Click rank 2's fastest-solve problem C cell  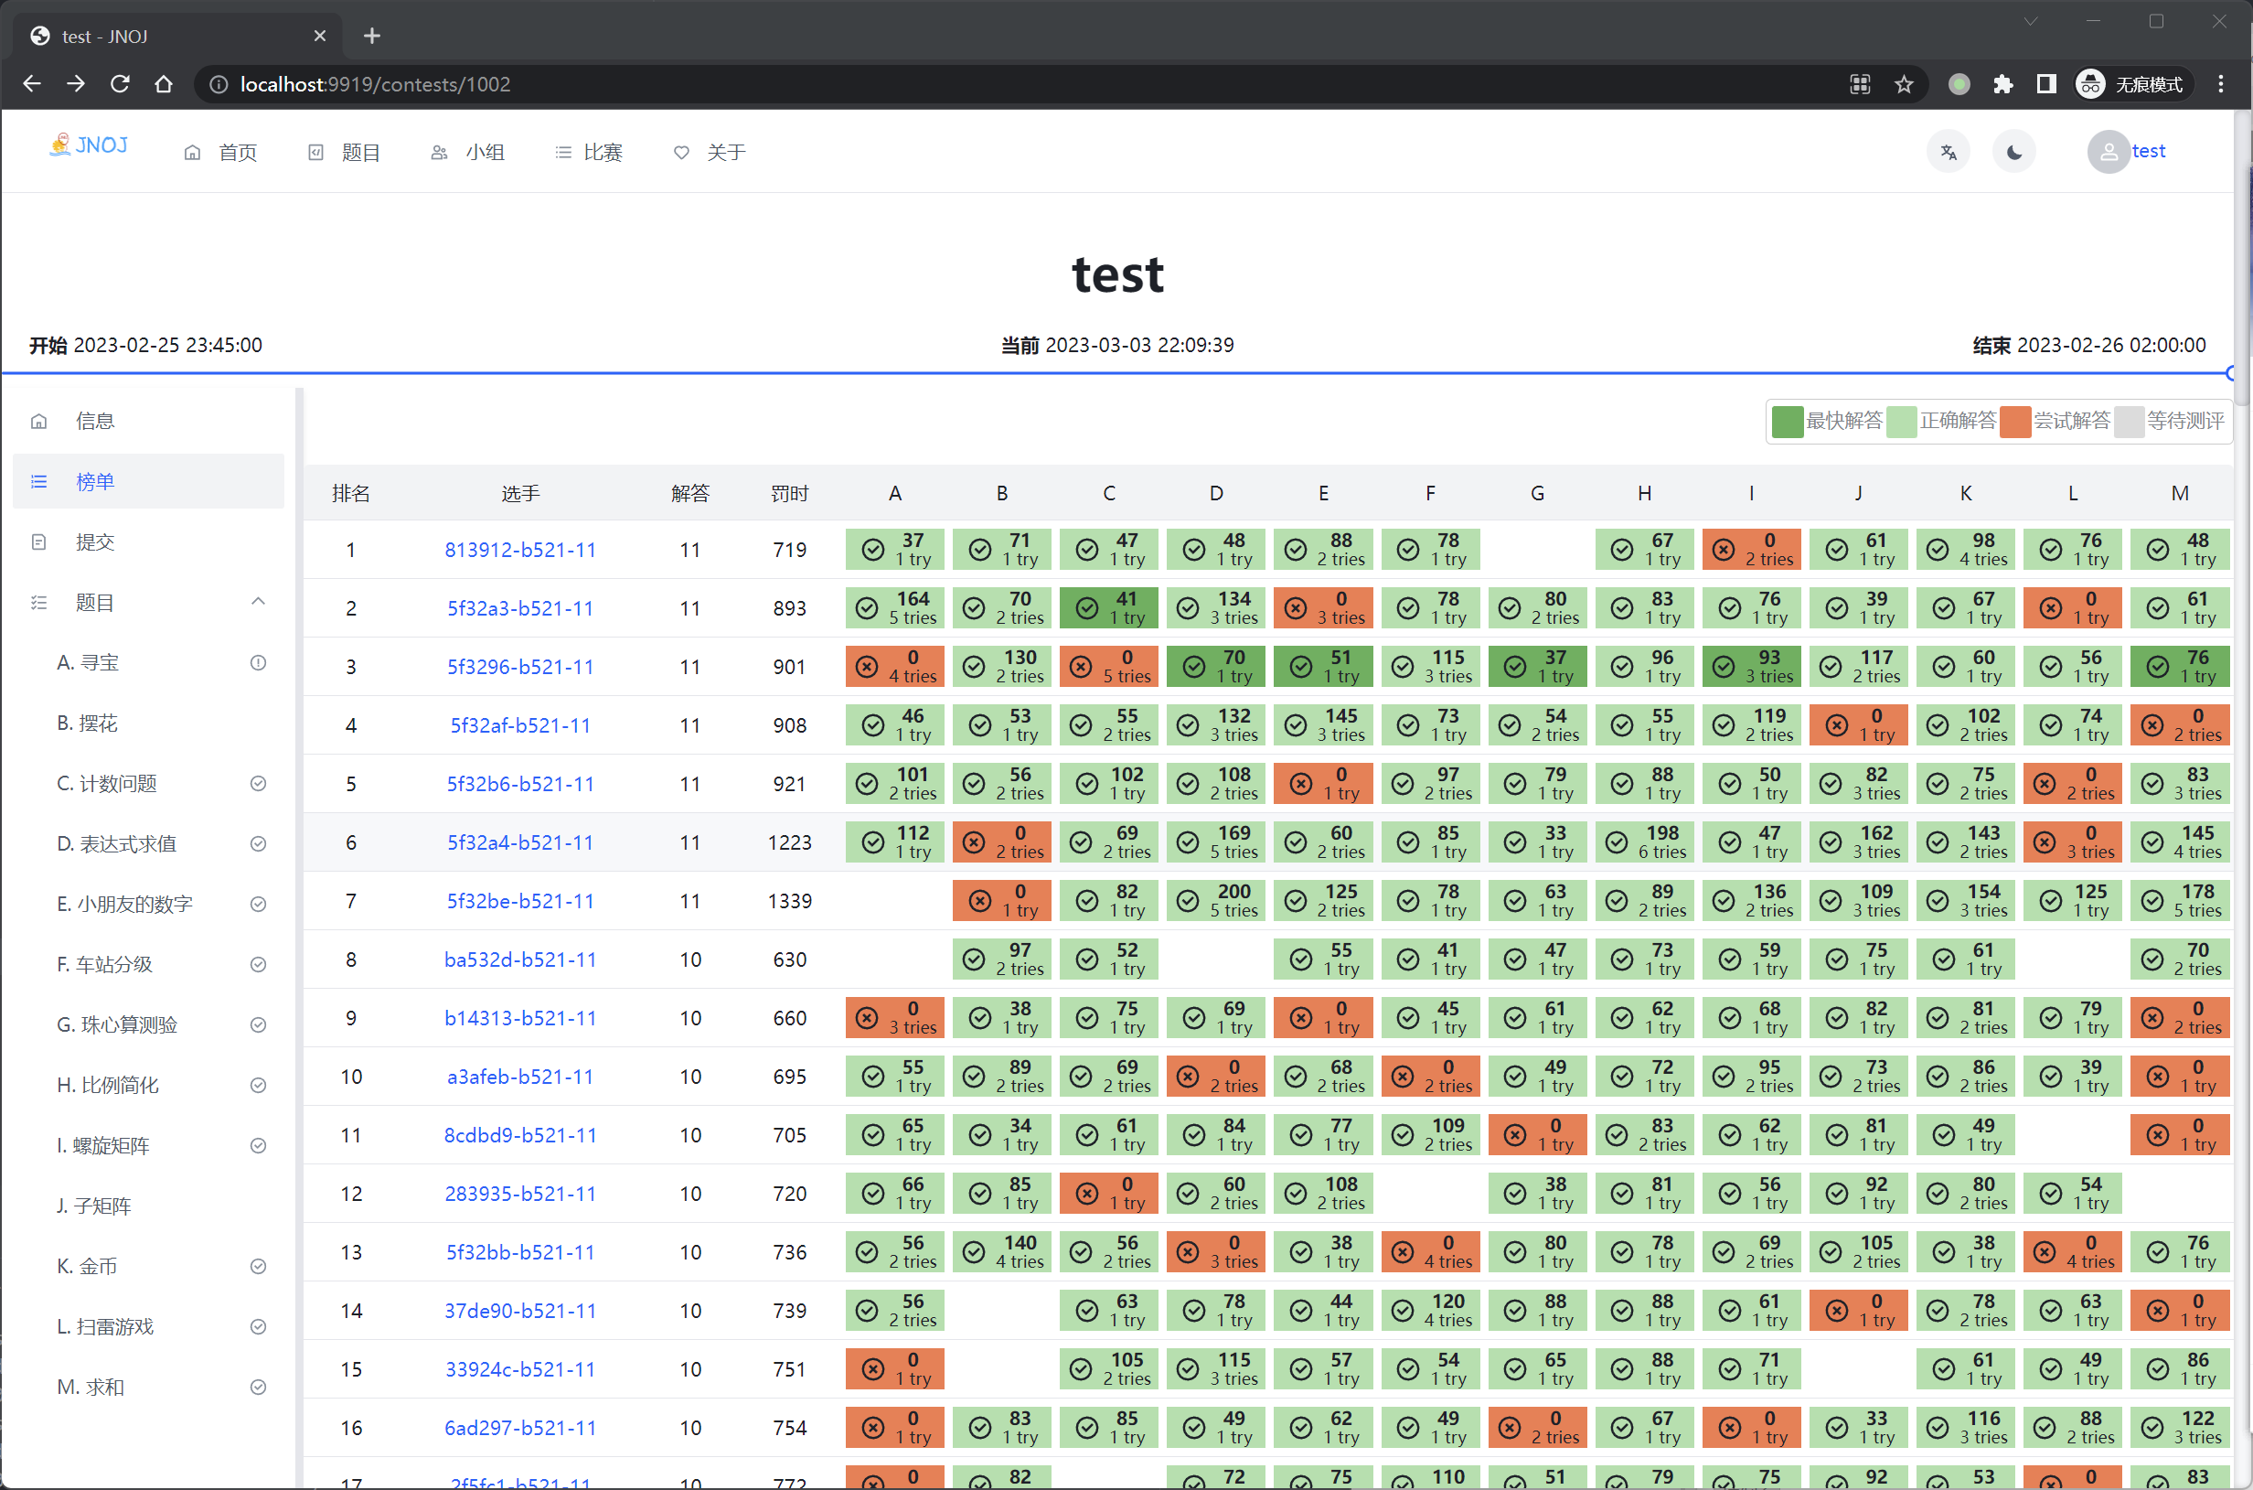pos(1108,608)
